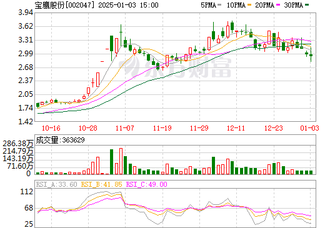
Task: Click the green 30PMA legend color marker
Action: (x=307, y=4)
